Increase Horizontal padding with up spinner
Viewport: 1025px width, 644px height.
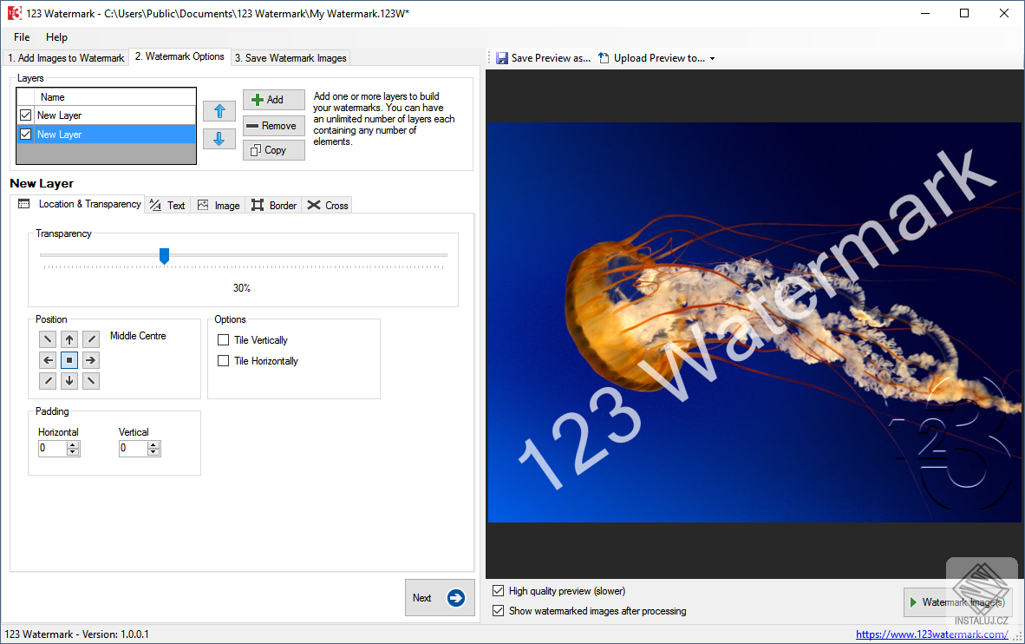point(73,445)
